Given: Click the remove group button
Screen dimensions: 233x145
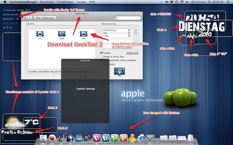Looking at the screenshot, I should [x=136, y=33].
